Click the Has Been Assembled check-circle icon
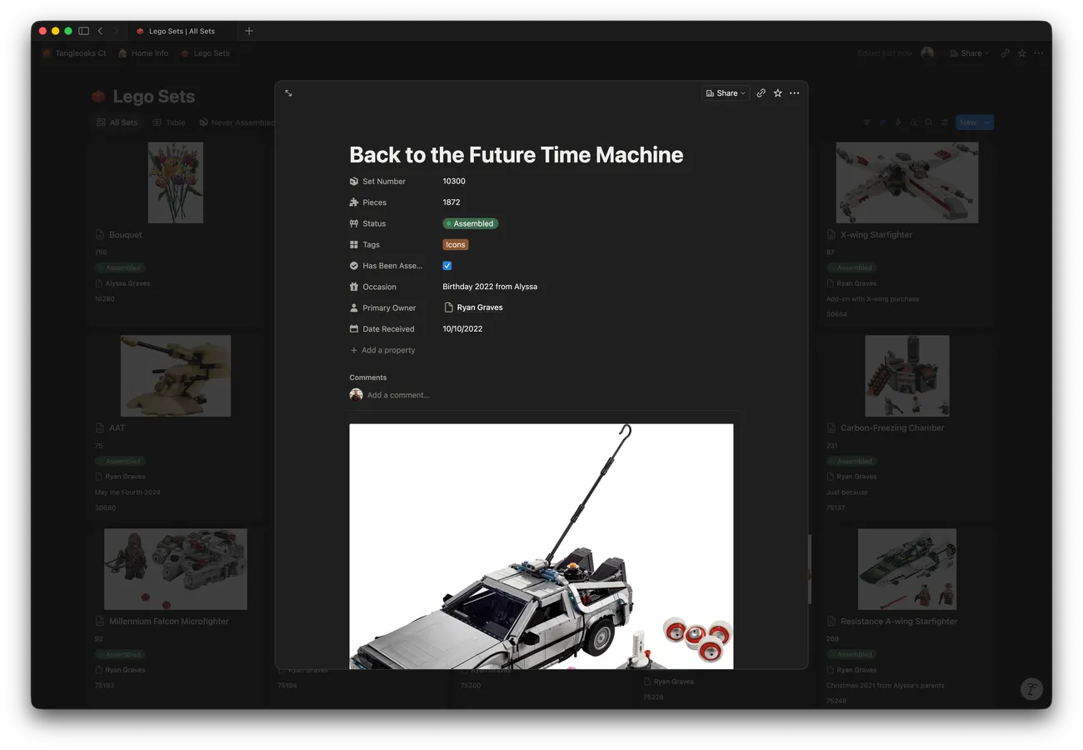 (354, 266)
